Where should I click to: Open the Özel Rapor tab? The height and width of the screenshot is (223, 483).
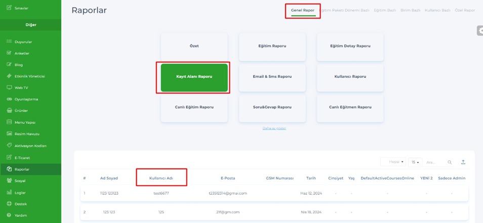pos(465,10)
